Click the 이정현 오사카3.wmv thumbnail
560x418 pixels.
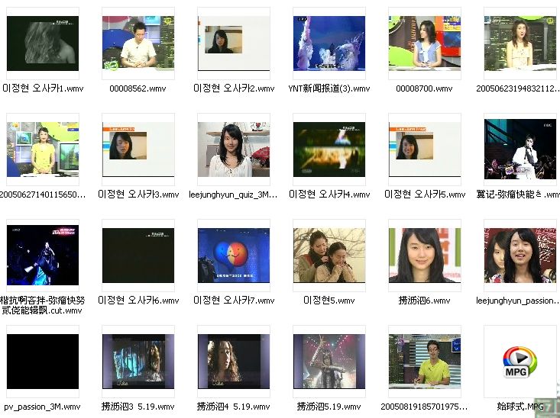point(138,150)
